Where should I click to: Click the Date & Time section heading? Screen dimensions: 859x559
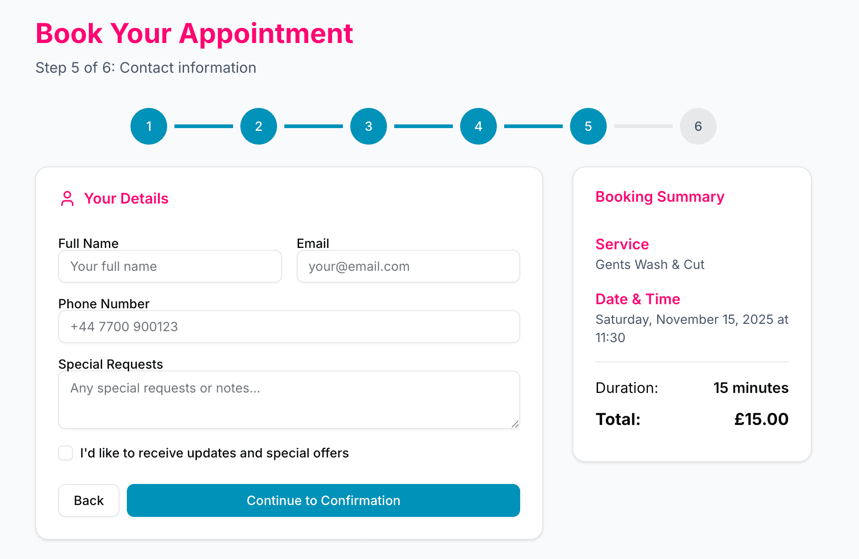click(x=637, y=299)
